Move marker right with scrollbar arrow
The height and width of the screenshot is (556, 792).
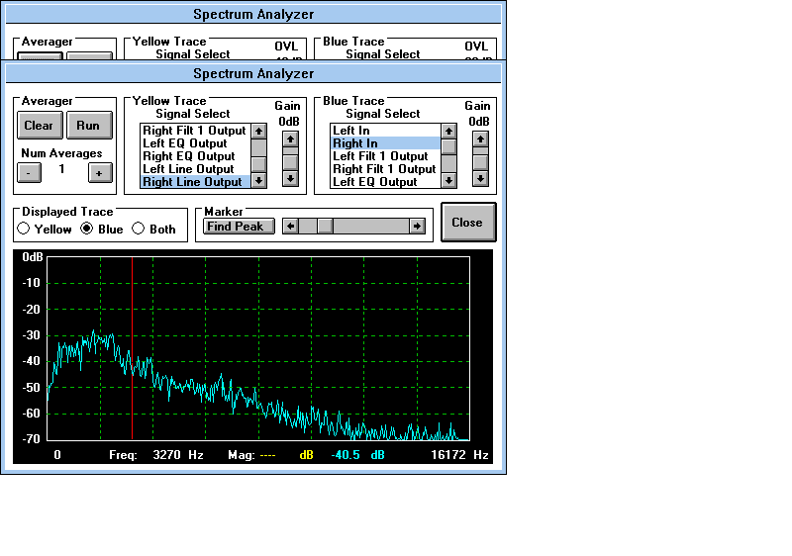418,227
